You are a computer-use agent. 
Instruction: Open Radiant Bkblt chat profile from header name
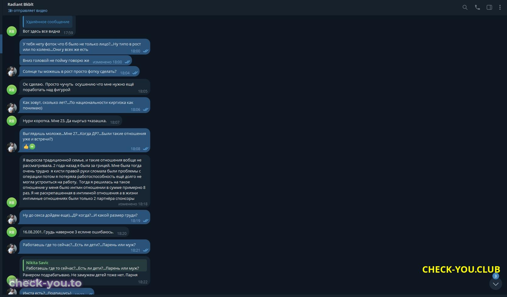tap(21, 4)
